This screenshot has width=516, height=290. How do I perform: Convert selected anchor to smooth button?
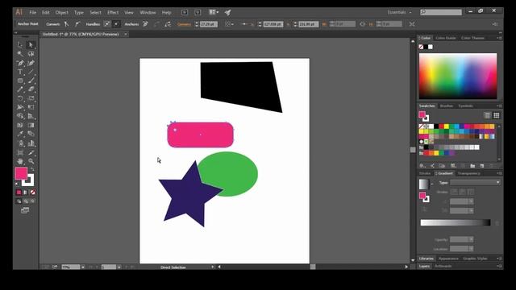[77, 24]
